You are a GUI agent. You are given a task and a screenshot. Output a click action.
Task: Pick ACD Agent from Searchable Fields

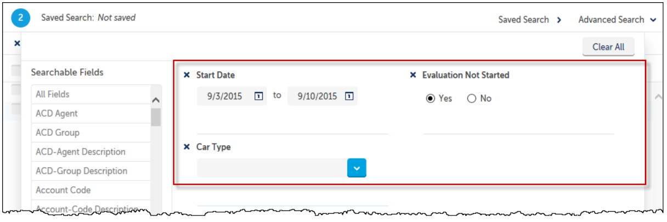91,113
